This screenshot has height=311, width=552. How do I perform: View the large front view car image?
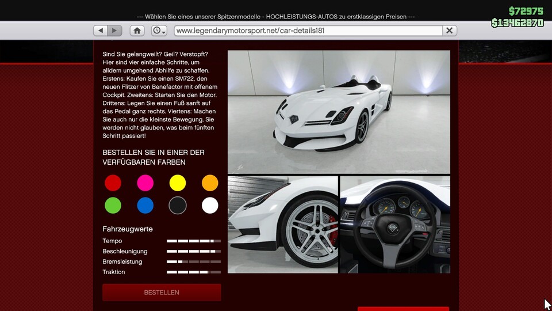339,112
